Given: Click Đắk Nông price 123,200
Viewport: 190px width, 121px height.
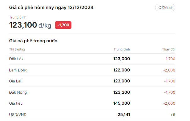Looking at the screenshot, I should [122, 92].
